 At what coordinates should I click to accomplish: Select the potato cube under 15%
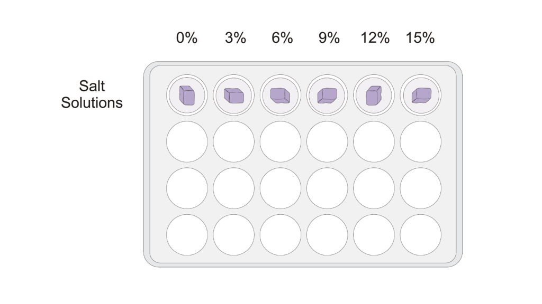point(421,96)
